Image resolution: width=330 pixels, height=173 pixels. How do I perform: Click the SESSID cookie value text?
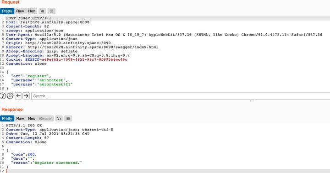click(84, 59)
